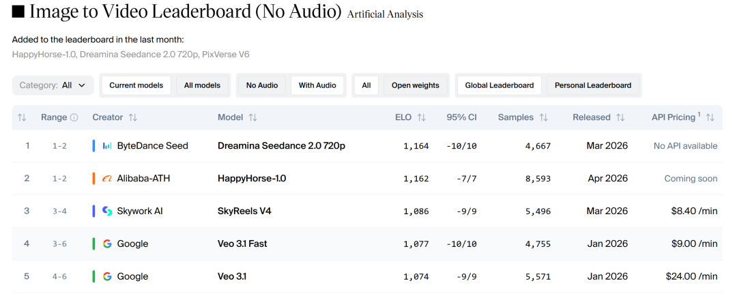This screenshot has width=737, height=294.
Task: Click the Samples column sort icon
Action: (543, 117)
